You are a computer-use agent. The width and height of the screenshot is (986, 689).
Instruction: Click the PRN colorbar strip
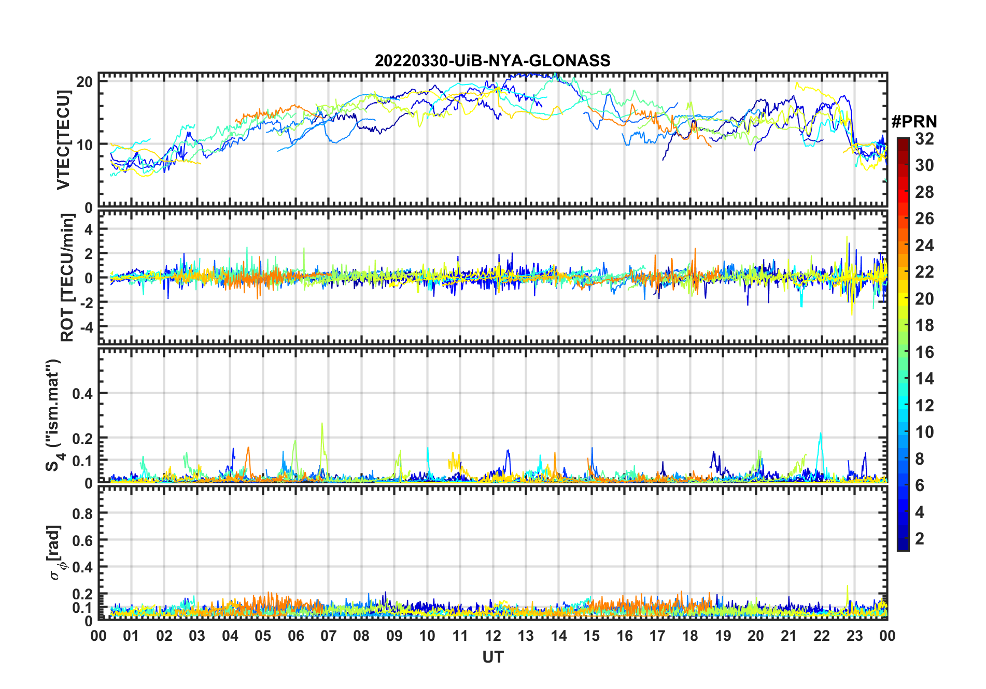click(x=903, y=344)
